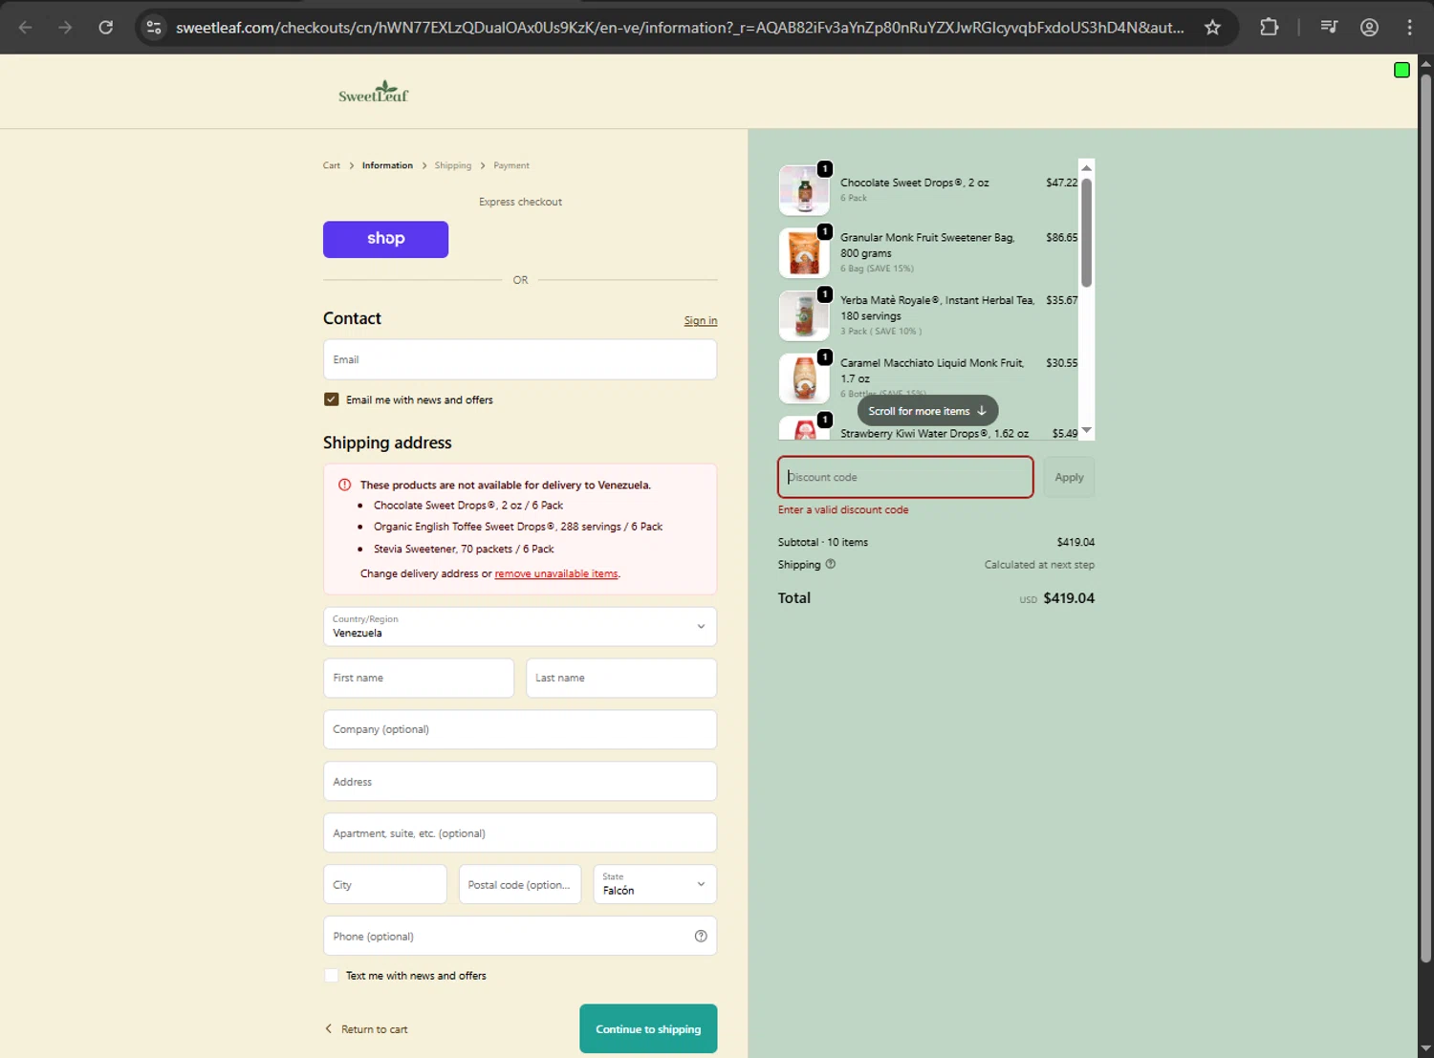
Task: Click Subtotal 10 items label
Action: coord(823,542)
